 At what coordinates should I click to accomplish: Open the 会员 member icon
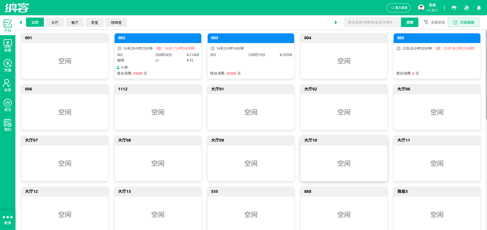8,85
